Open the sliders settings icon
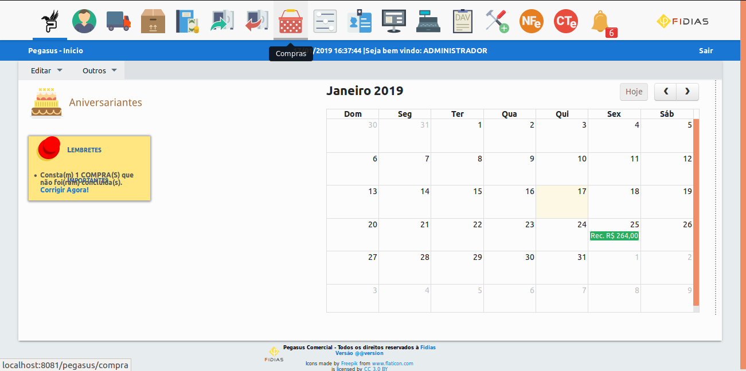The image size is (746, 371). pos(325,21)
